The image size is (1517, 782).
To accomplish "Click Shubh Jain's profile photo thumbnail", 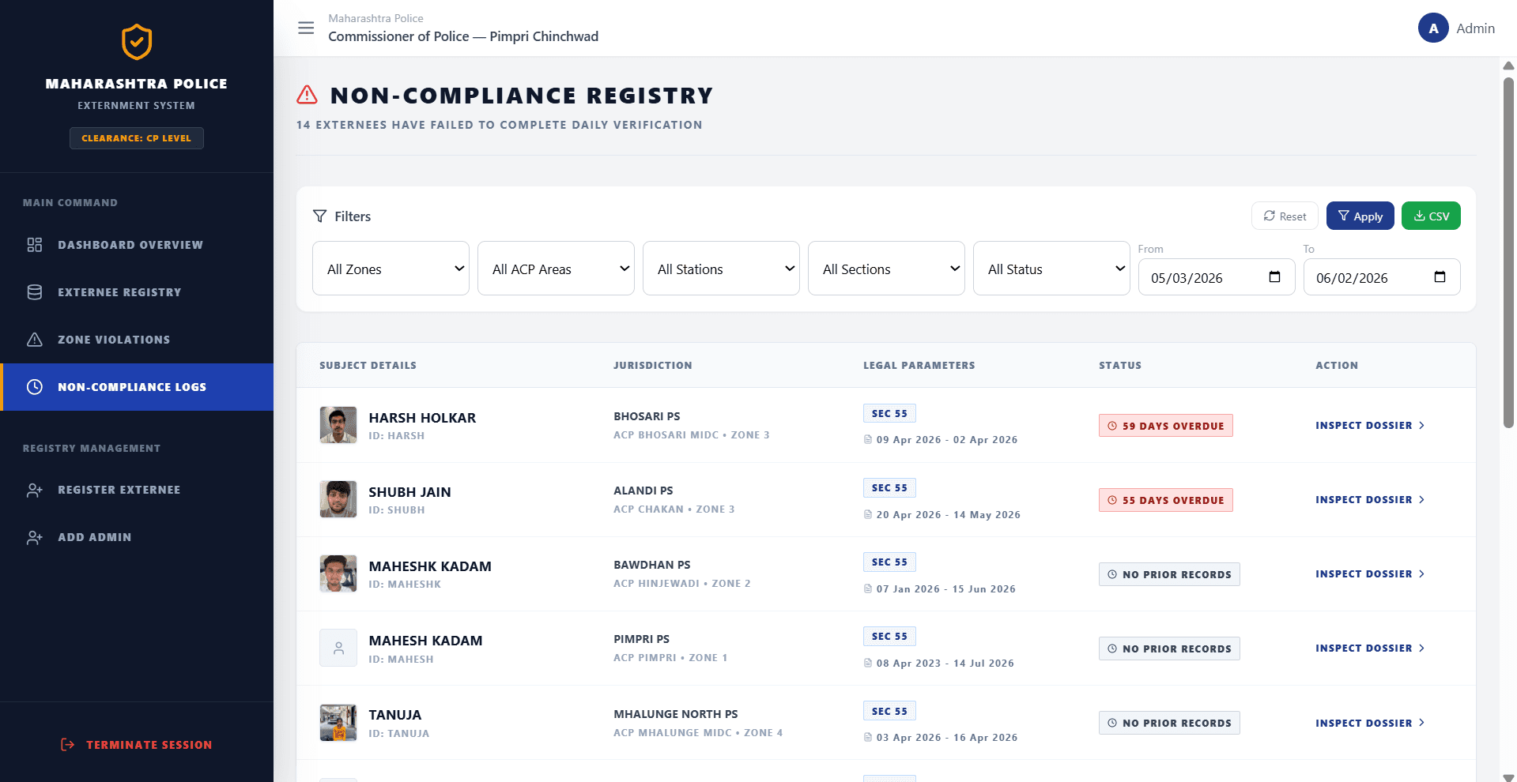I will click(x=338, y=499).
